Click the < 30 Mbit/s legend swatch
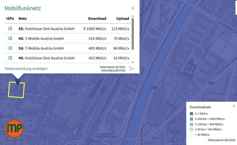 pos(191,135)
